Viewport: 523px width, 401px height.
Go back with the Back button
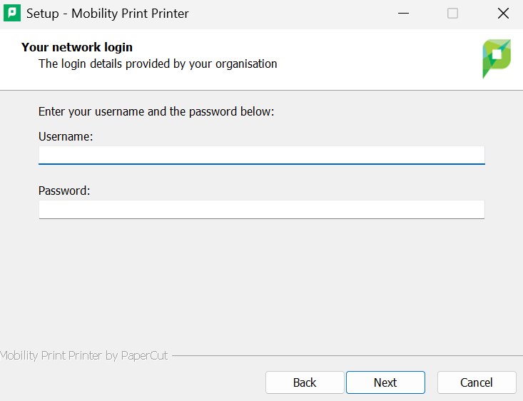click(x=305, y=382)
